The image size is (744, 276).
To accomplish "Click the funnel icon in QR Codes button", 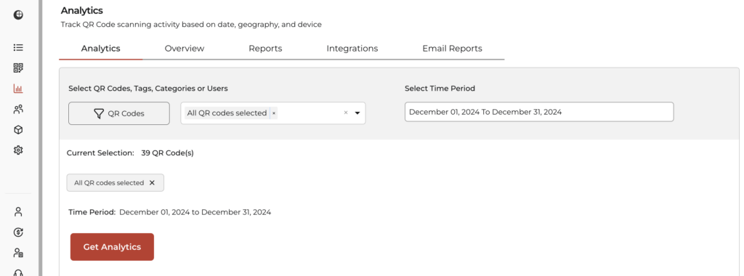I will 99,113.
